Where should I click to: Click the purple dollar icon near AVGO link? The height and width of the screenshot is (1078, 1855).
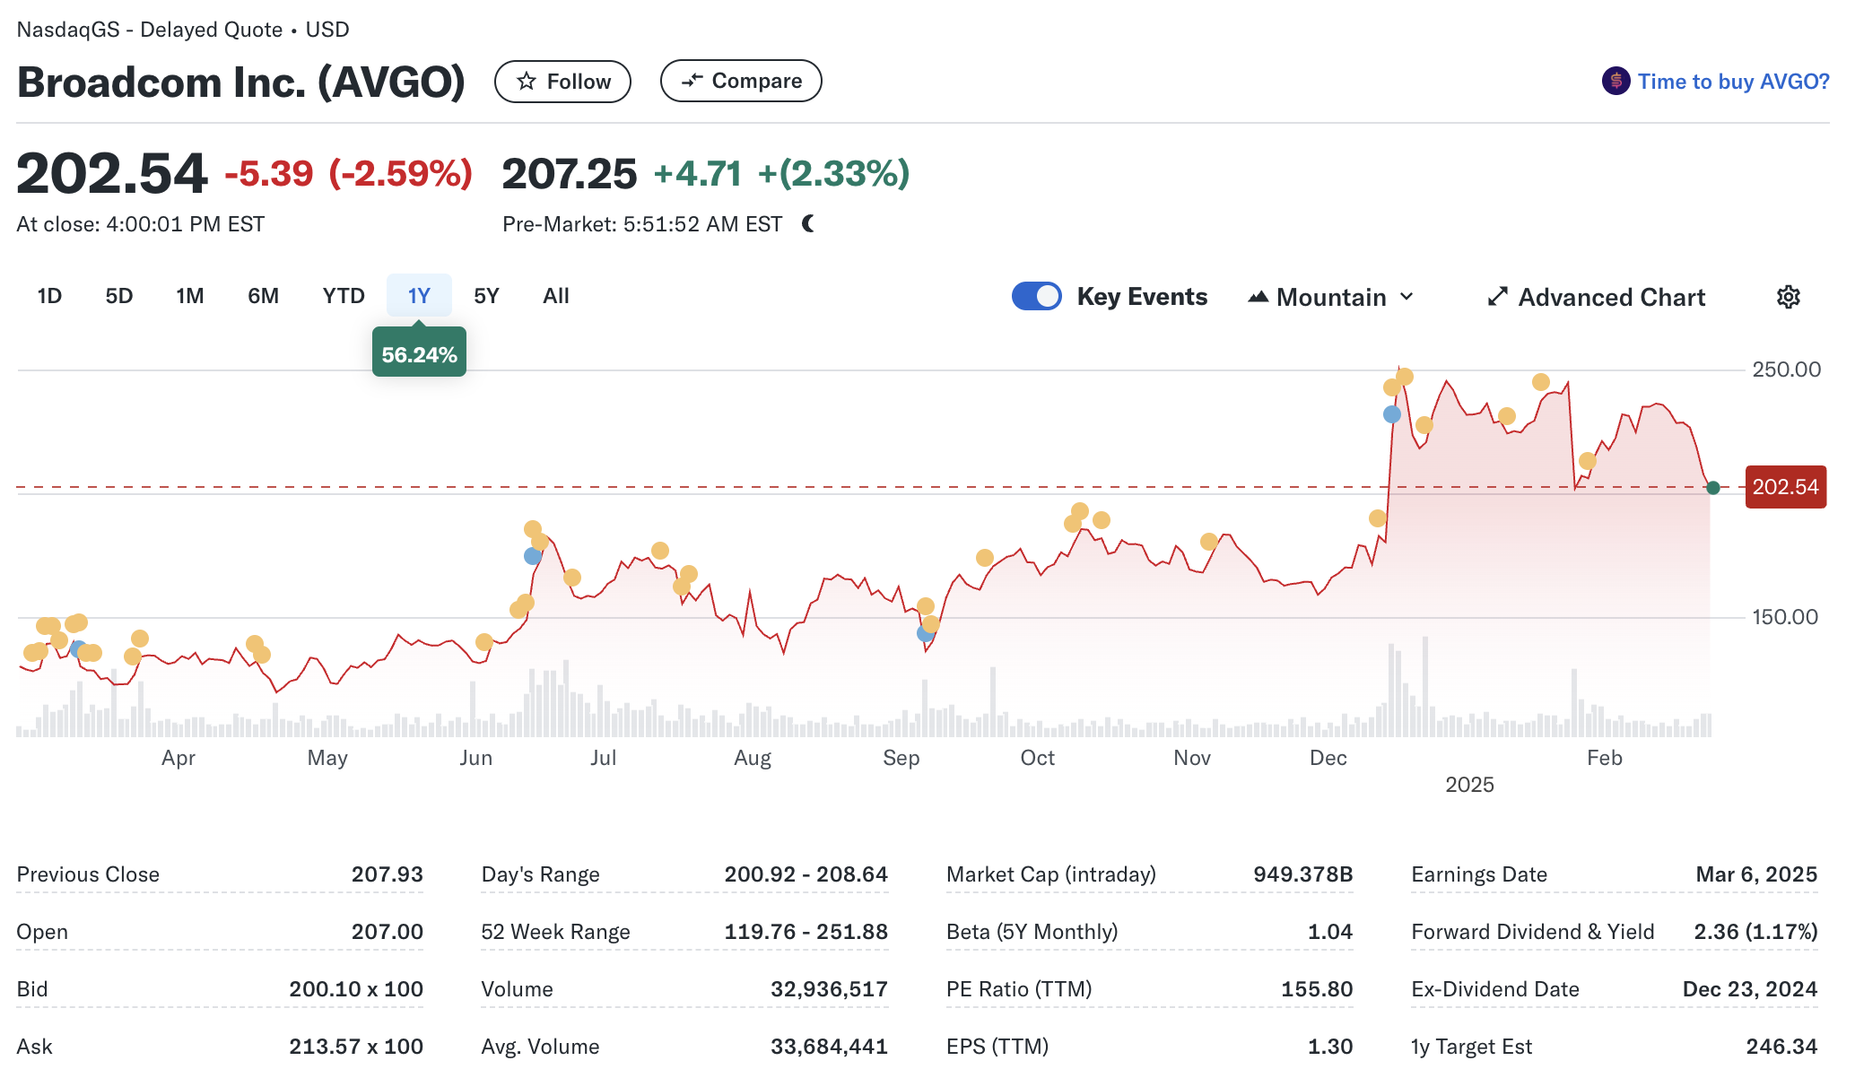(x=1616, y=82)
